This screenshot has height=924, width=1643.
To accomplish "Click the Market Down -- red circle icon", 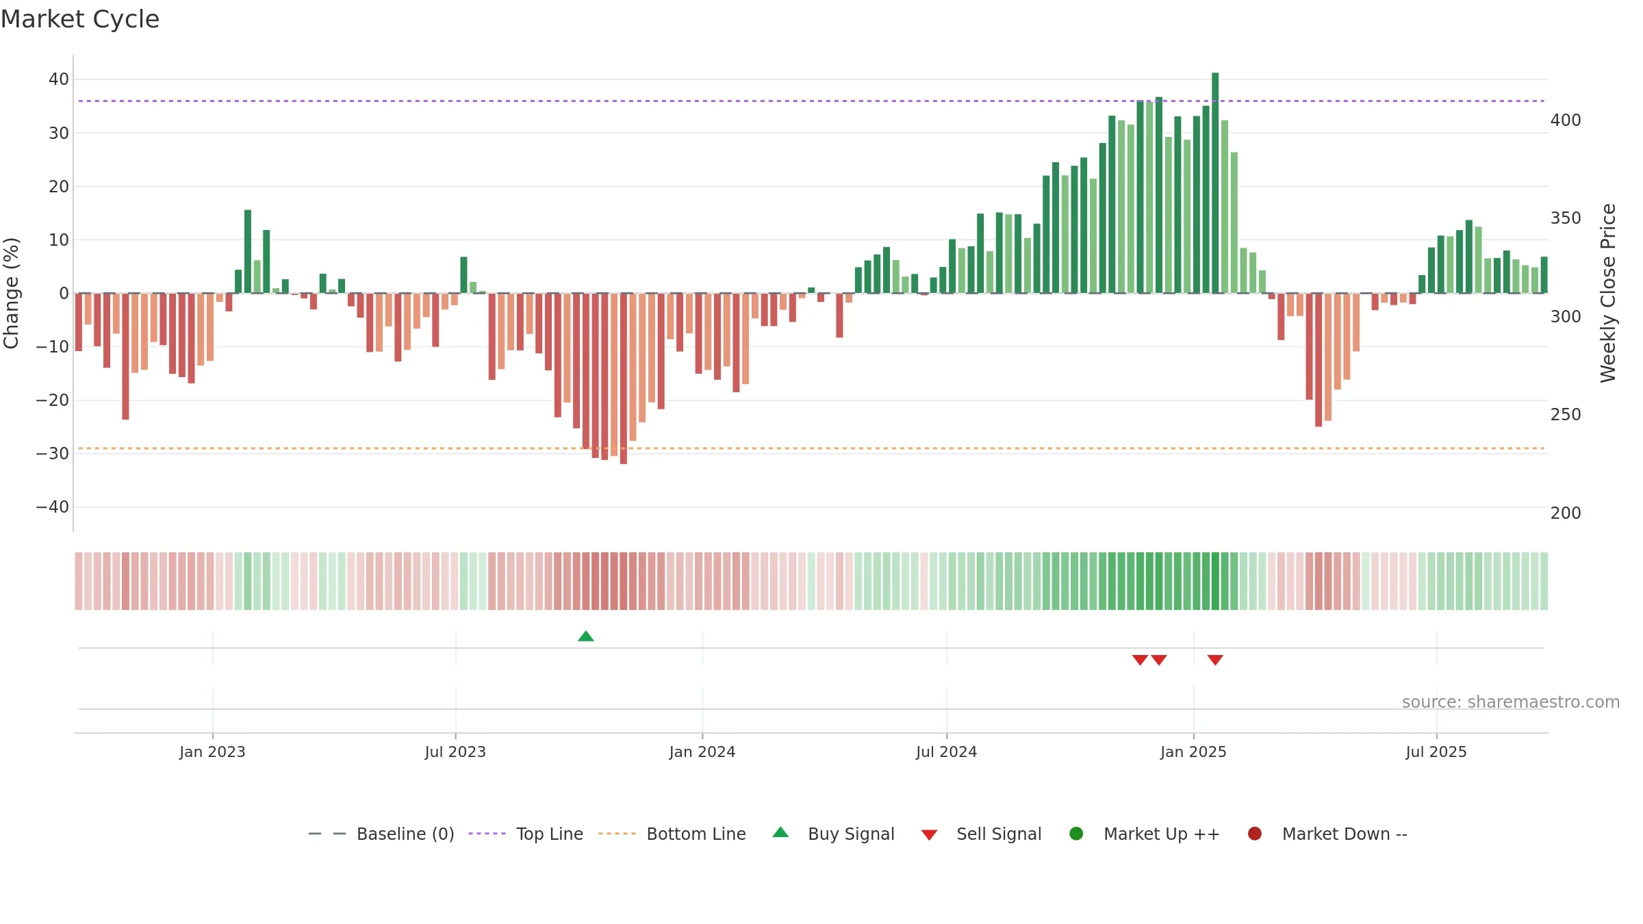I will point(1255,834).
